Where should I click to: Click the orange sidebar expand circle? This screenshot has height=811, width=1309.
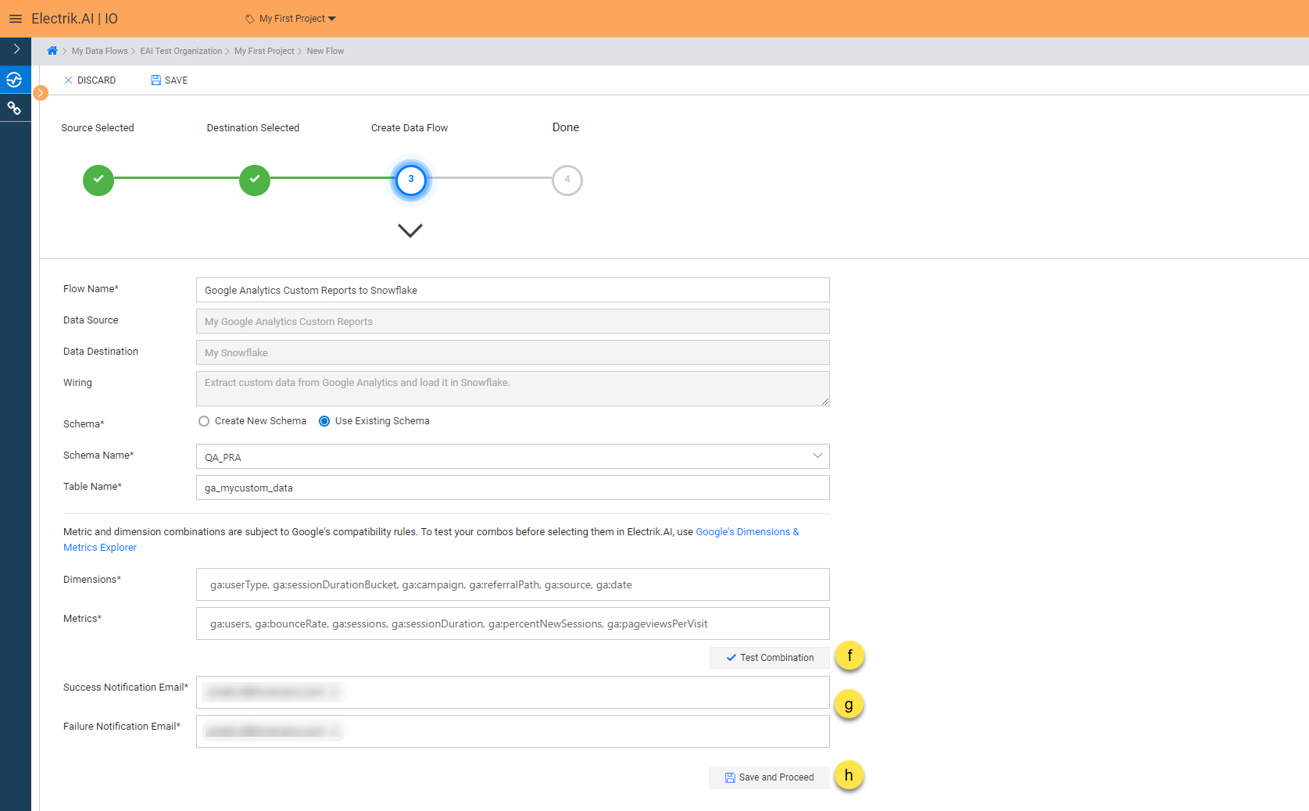(41, 93)
